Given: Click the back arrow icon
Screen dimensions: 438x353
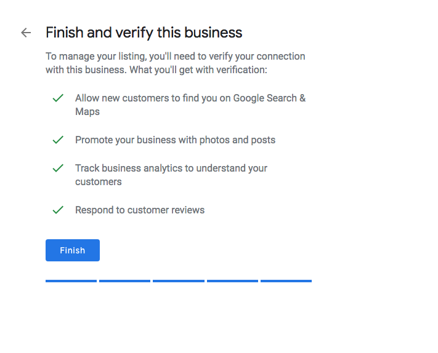Looking at the screenshot, I should [26, 33].
